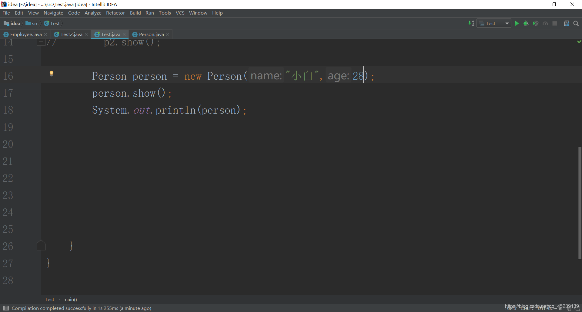Open the Code menu
582x312 pixels.
[x=74, y=13]
